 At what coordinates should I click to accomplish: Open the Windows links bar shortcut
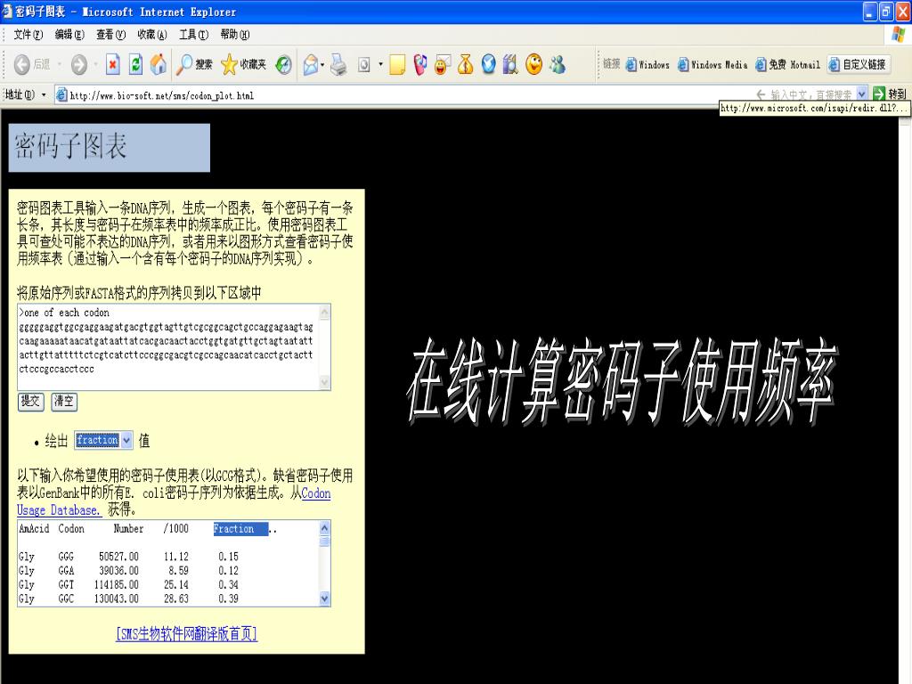(x=648, y=64)
